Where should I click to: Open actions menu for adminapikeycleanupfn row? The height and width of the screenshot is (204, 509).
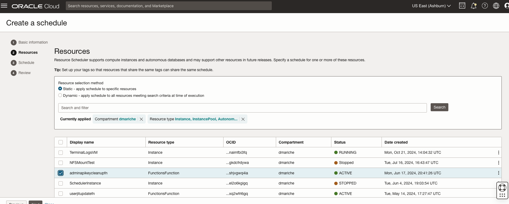click(499, 173)
